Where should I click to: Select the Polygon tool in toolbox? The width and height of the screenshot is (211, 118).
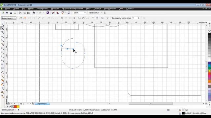pos(2,56)
